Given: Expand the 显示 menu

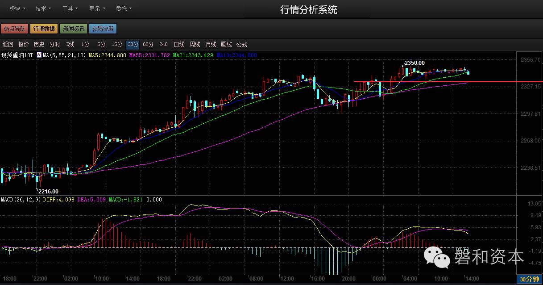Looking at the screenshot, I should [x=97, y=8].
